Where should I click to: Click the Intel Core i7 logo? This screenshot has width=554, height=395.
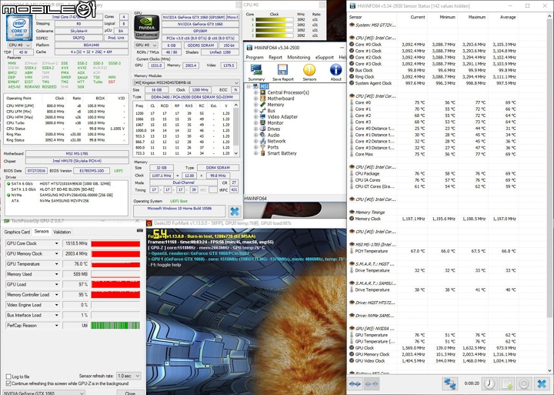[x=19, y=28]
